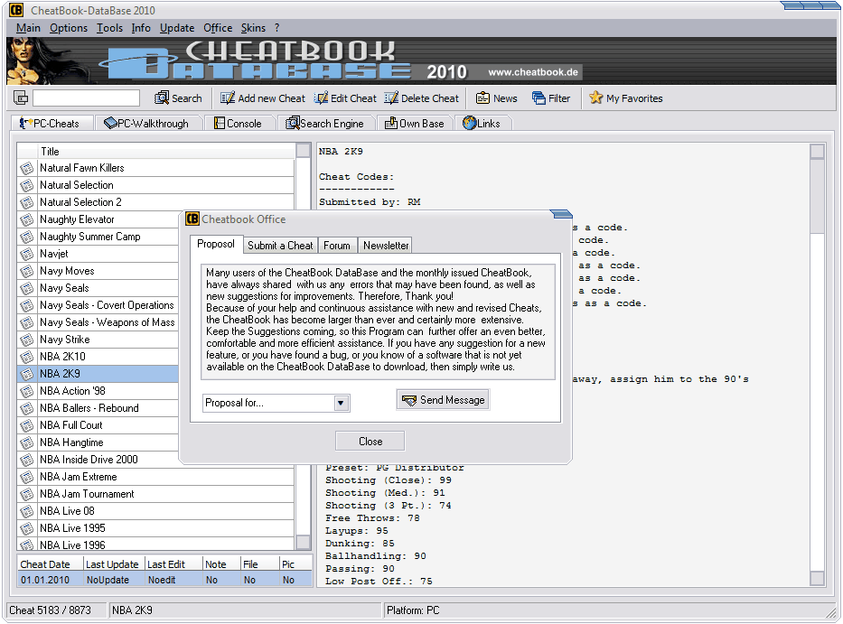Click the Close button in dialog
This screenshot has width=843, height=624.
pyautogui.click(x=370, y=442)
